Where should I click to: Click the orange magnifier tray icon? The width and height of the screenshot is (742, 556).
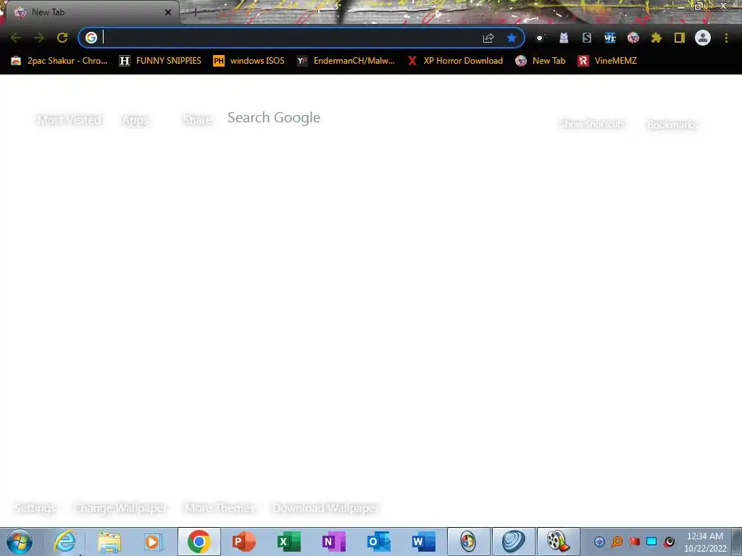pyautogui.click(x=617, y=542)
